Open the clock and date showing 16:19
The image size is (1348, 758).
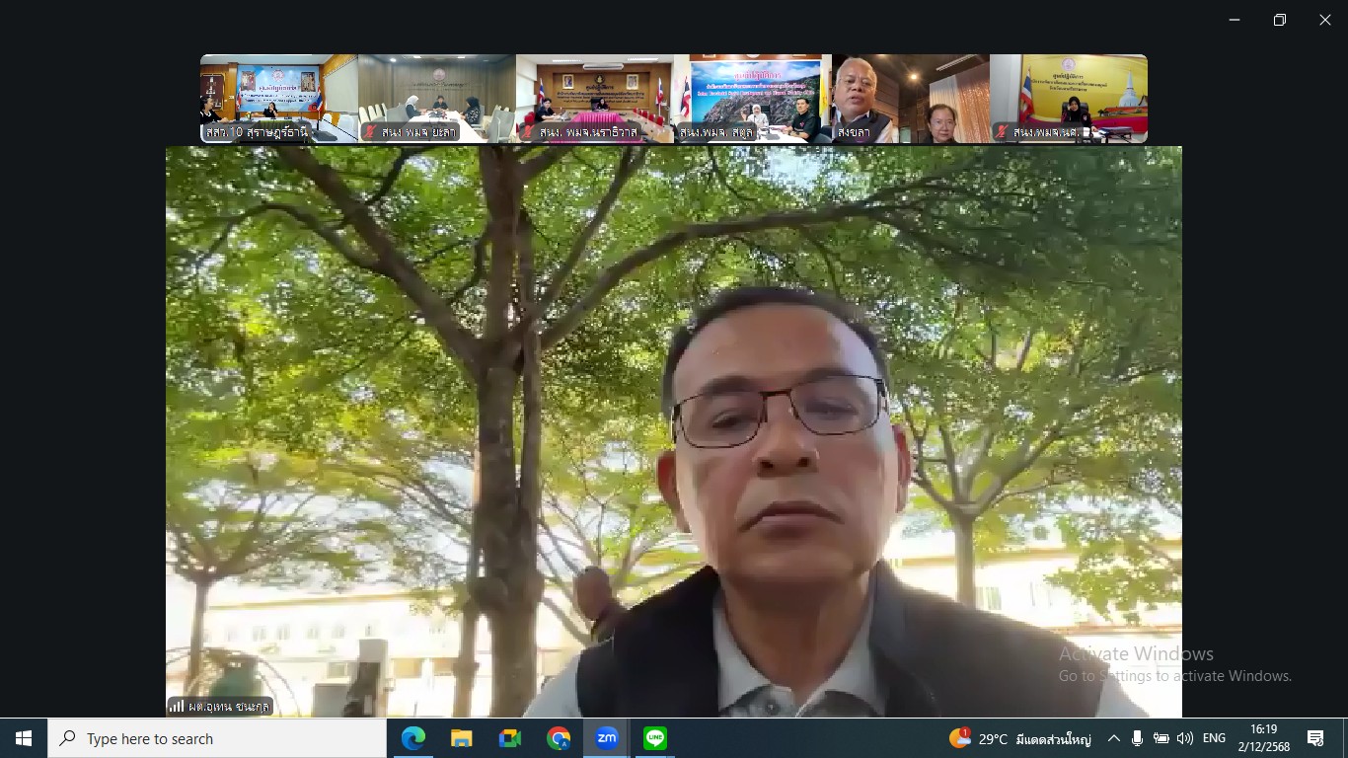1263,738
